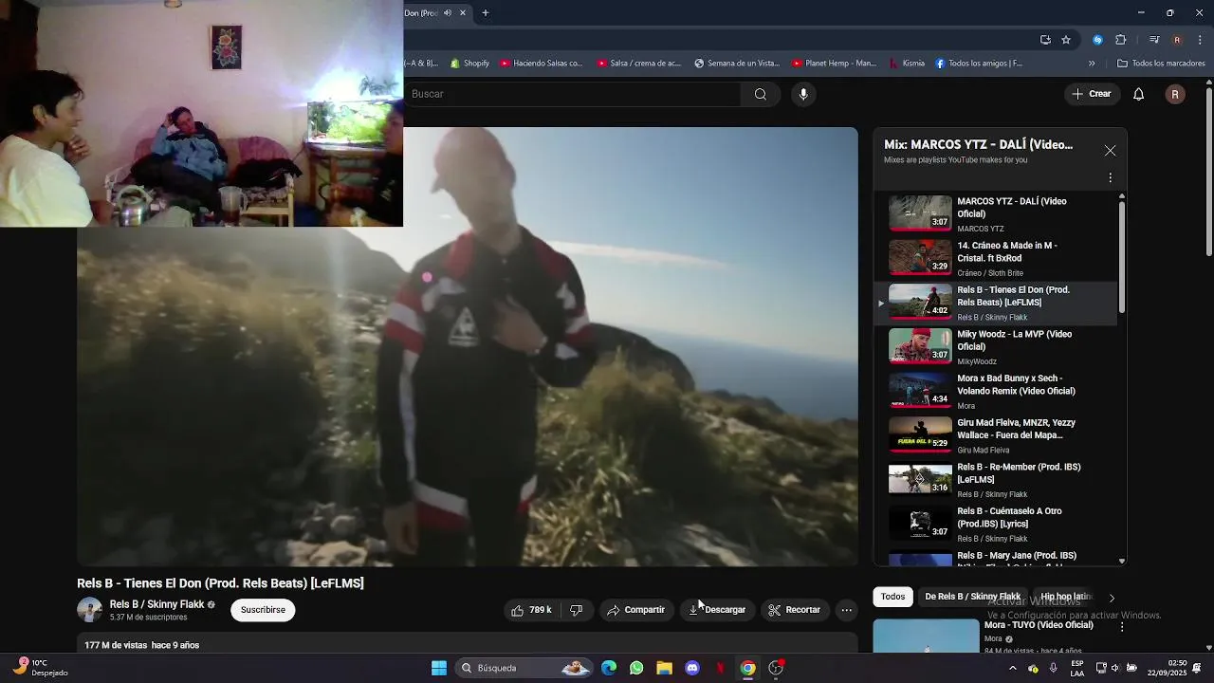The height and width of the screenshot is (683, 1214).
Task: Open the YouTube account avatar menu
Action: 1175,94
